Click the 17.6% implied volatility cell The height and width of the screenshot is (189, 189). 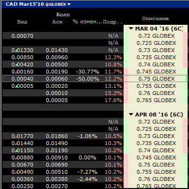113,100
